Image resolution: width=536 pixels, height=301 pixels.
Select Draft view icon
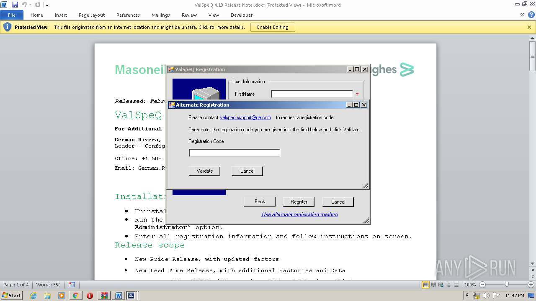click(x=456, y=285)
